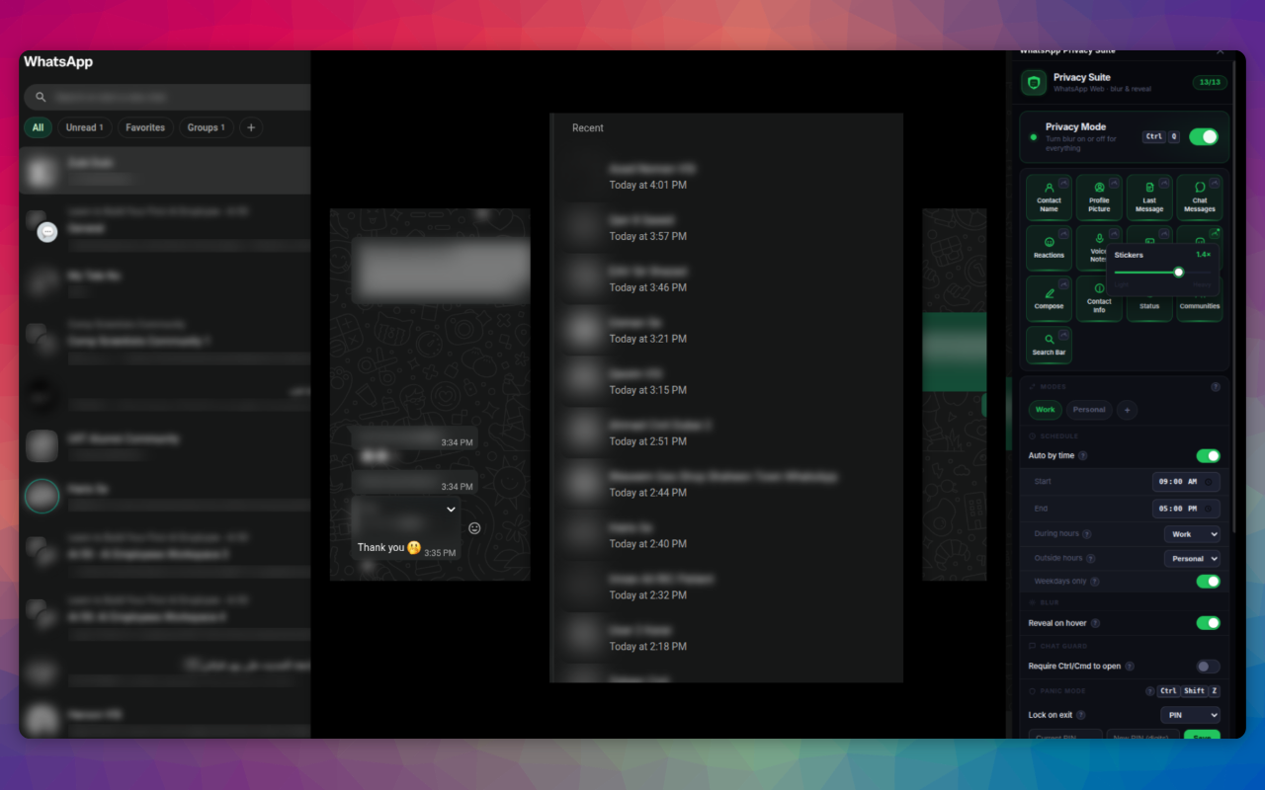Open intensity control on Compose tile

(1064, 283)
